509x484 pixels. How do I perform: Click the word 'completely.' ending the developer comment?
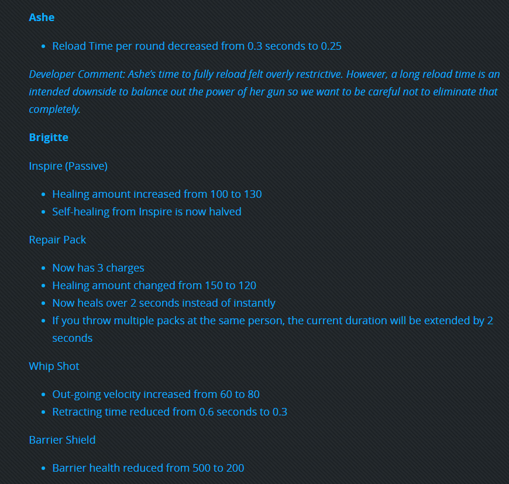click(54, 109)
